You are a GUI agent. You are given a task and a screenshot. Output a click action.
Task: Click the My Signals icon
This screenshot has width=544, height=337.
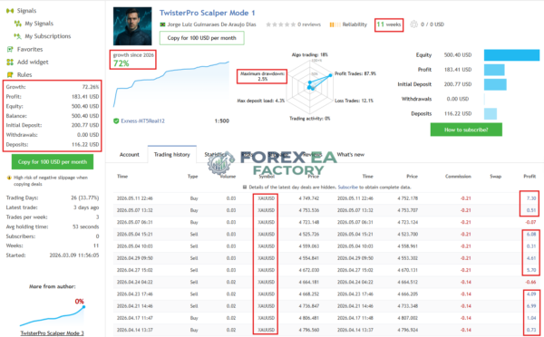point(18,24)
